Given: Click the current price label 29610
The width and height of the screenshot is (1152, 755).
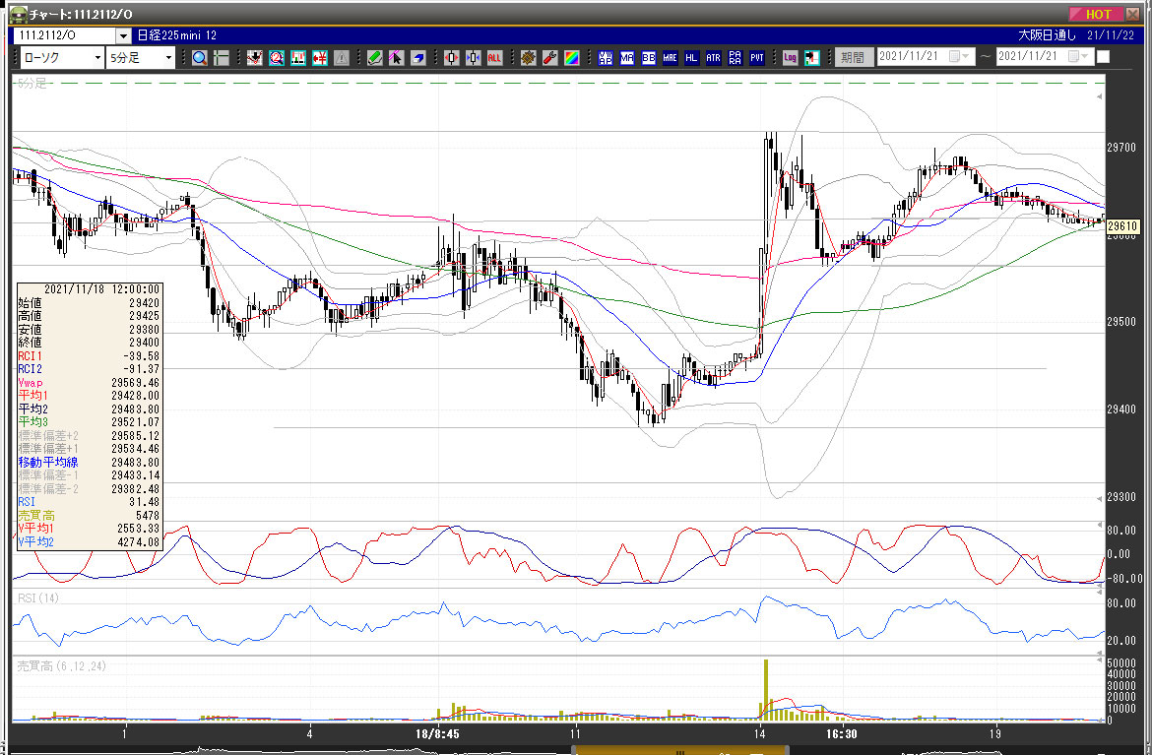Looking at the screenshot, I should tap(1122, 226).
